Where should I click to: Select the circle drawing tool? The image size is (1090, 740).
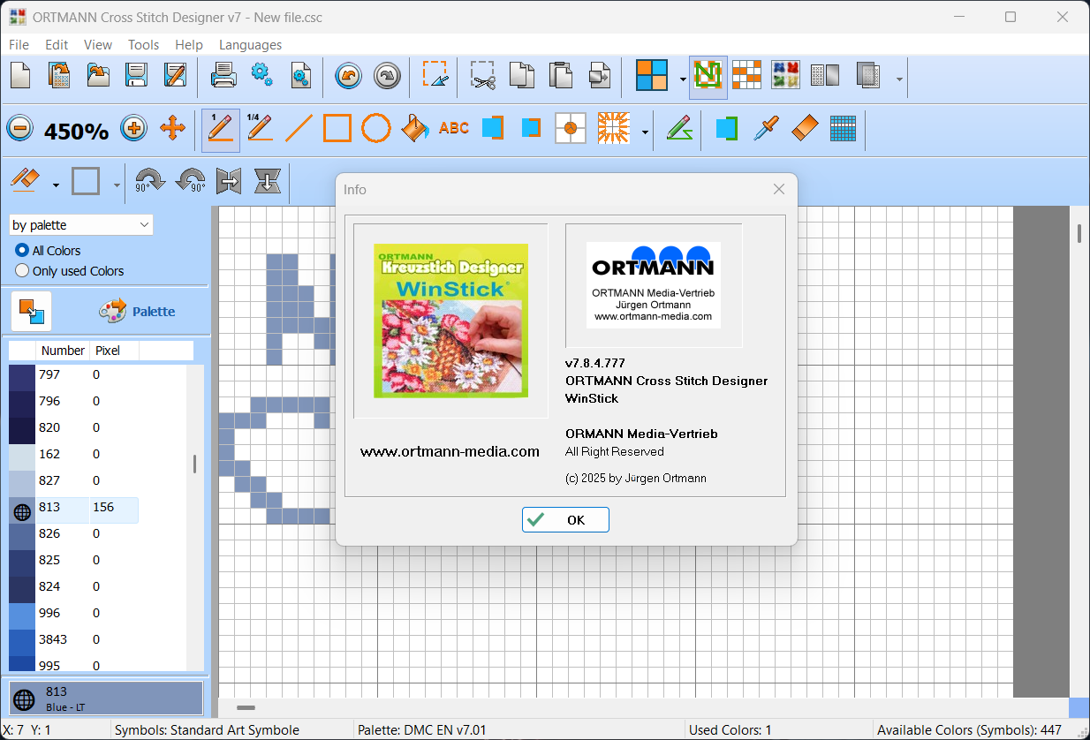[376, 129]
